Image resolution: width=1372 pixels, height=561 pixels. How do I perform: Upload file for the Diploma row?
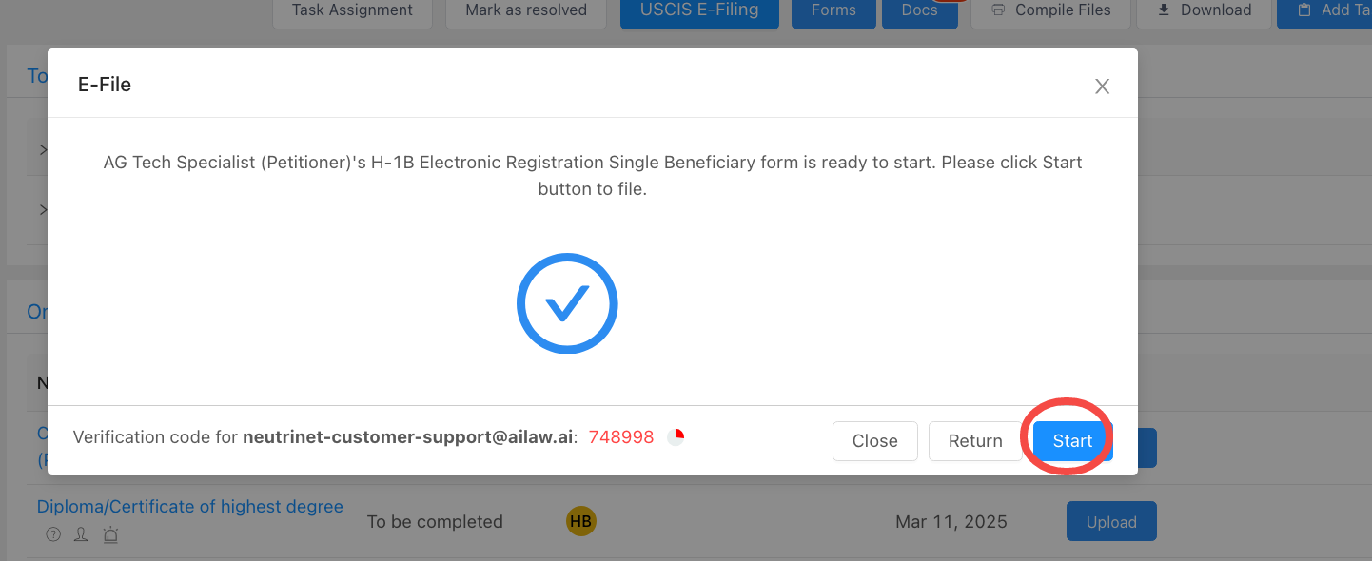1110,522
